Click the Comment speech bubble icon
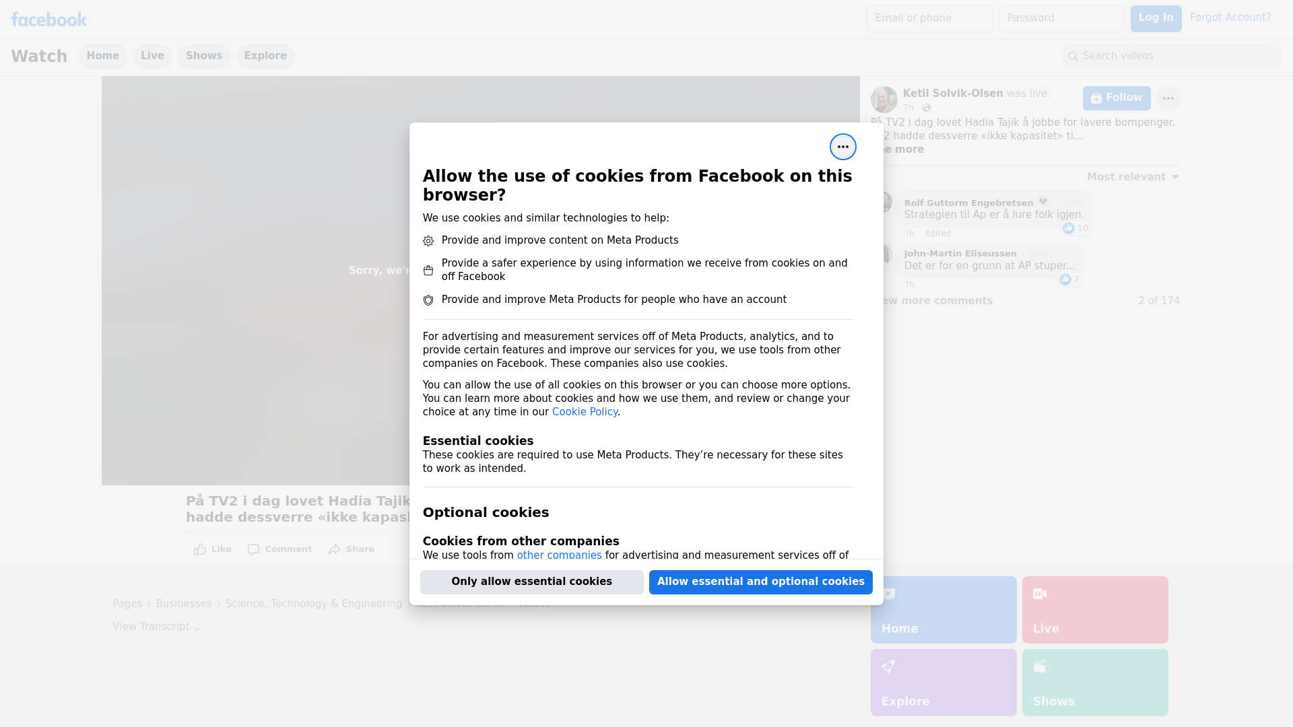The width and height of the screenshot is (1293, 727). click(253, 549)
